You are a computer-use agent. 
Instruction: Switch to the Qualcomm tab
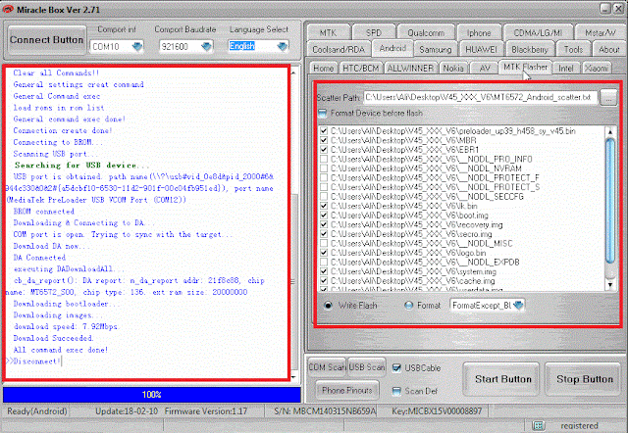pyautogui.click(x=426, y=32)
